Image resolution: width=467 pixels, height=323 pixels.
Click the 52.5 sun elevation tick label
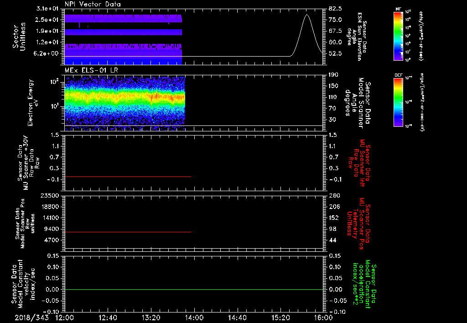click(336, 53)
